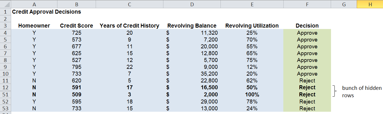The image size is (383, 114).
Task: Select the cell showing 35,200 balance
Action: tap(192, 74)
